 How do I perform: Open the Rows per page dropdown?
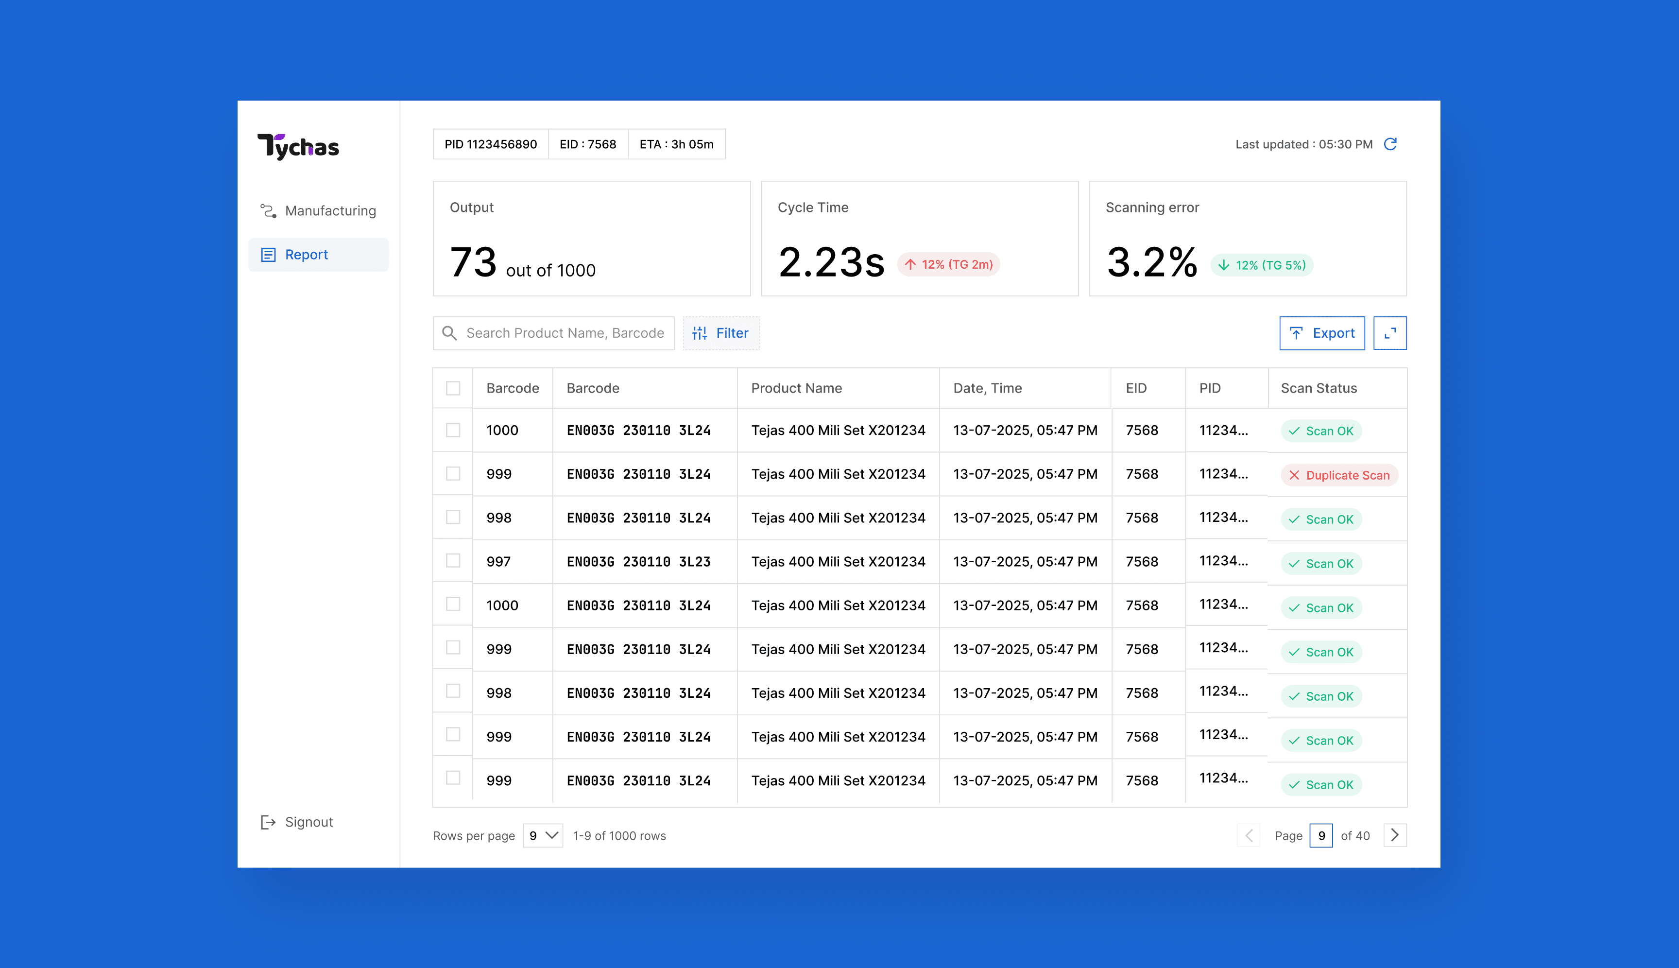coord(542,836)
